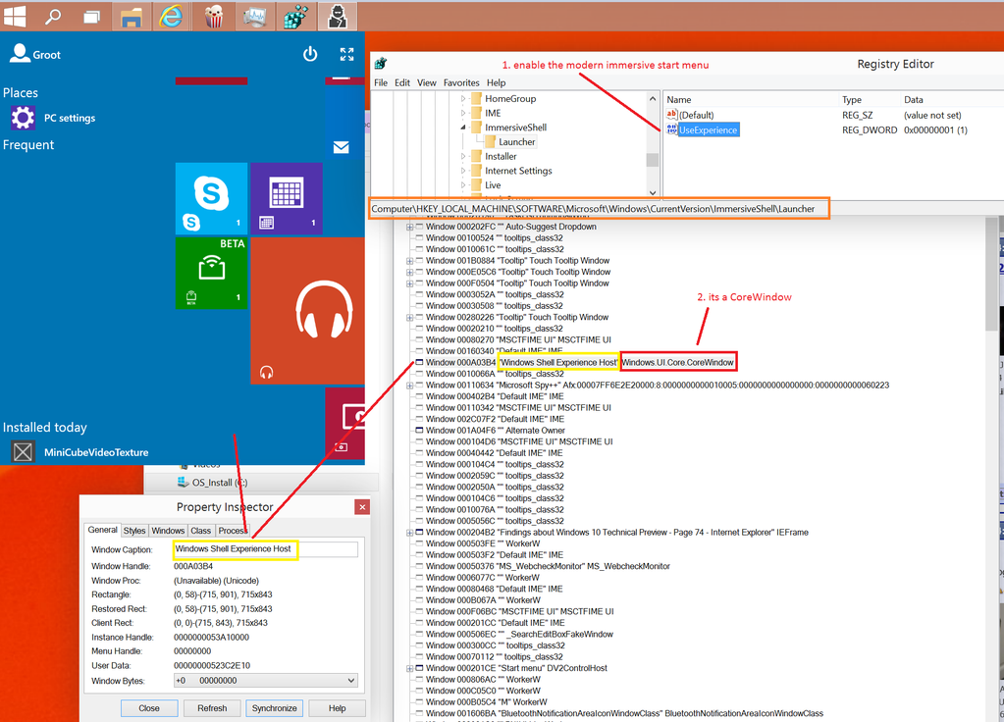1004x722 pixels.
Task: Expand the Internet Settings registry key
Action: [x=463, y=171]
